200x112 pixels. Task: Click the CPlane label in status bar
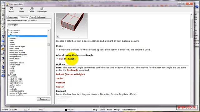click(5, 110)
